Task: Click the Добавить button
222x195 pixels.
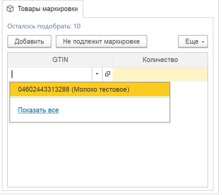Action: pos(29,41)
